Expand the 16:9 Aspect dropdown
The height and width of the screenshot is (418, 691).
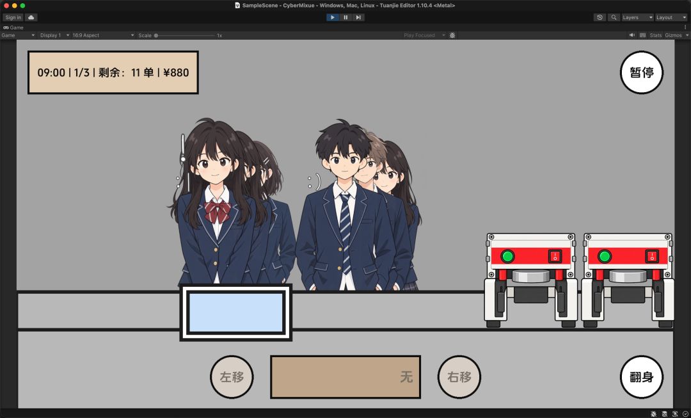[x=103, y=35]
